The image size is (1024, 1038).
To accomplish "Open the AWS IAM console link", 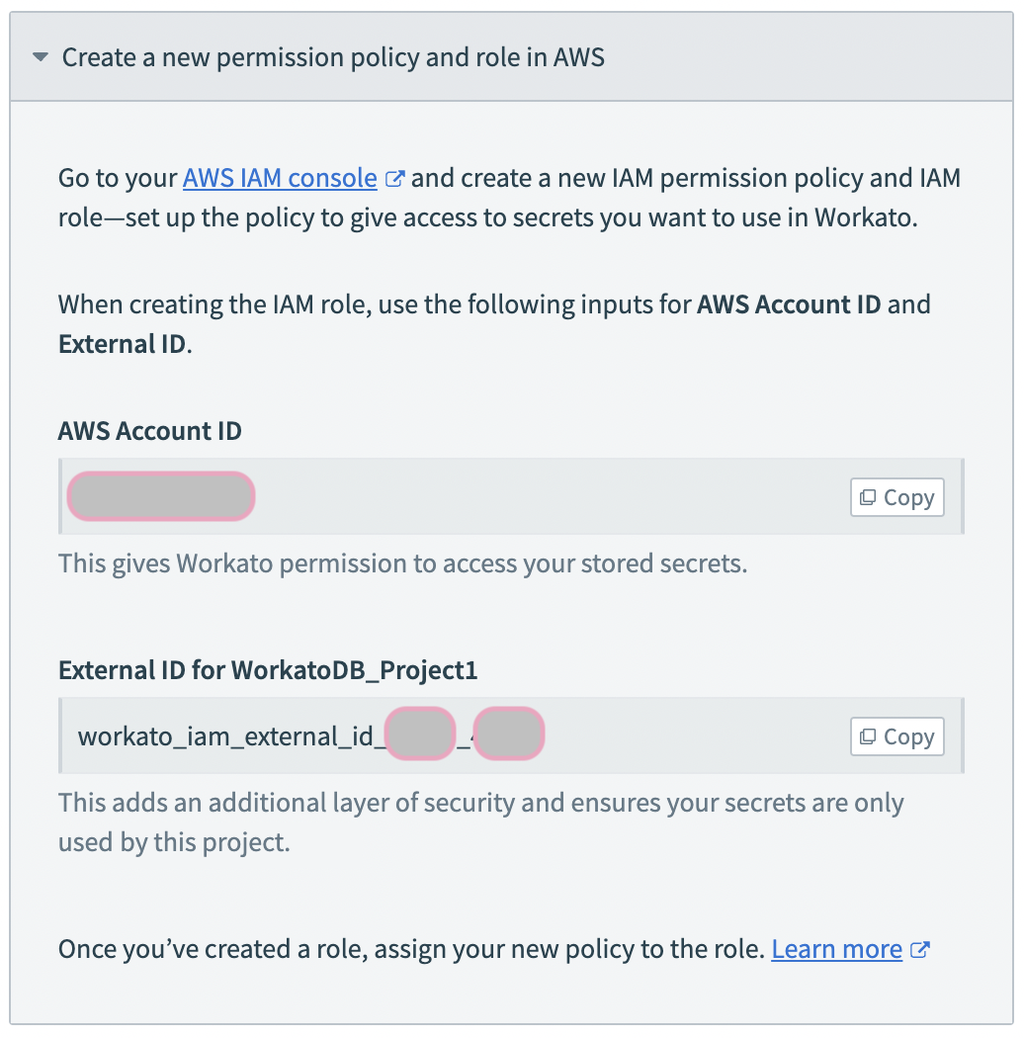I will click(279, 178).
